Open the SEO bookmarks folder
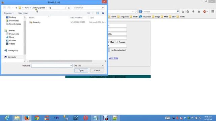Screen dimensions: 216x121 [172, 16]
